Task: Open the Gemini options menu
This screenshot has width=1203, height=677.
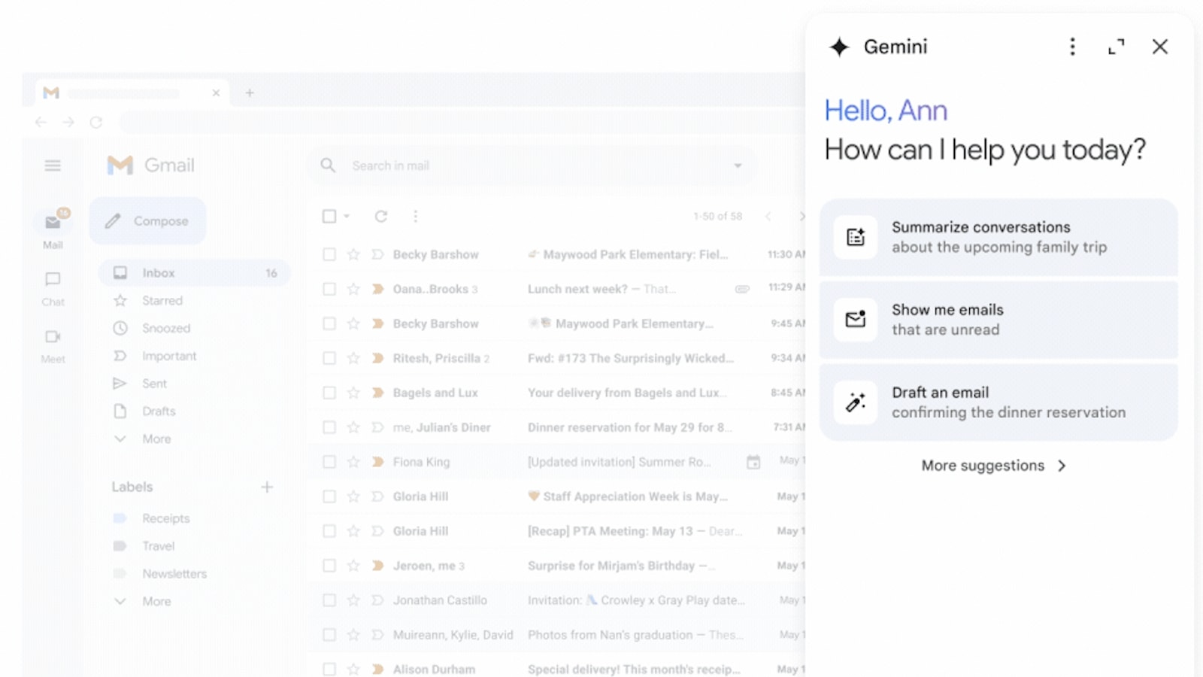Action: (x=1072, y=47)
